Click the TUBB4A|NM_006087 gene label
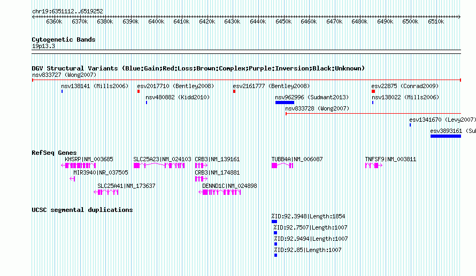Screen dimensions: 476x276 297,159
